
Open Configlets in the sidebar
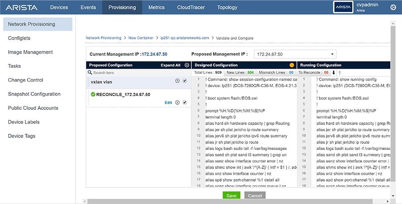pos(19,38)
